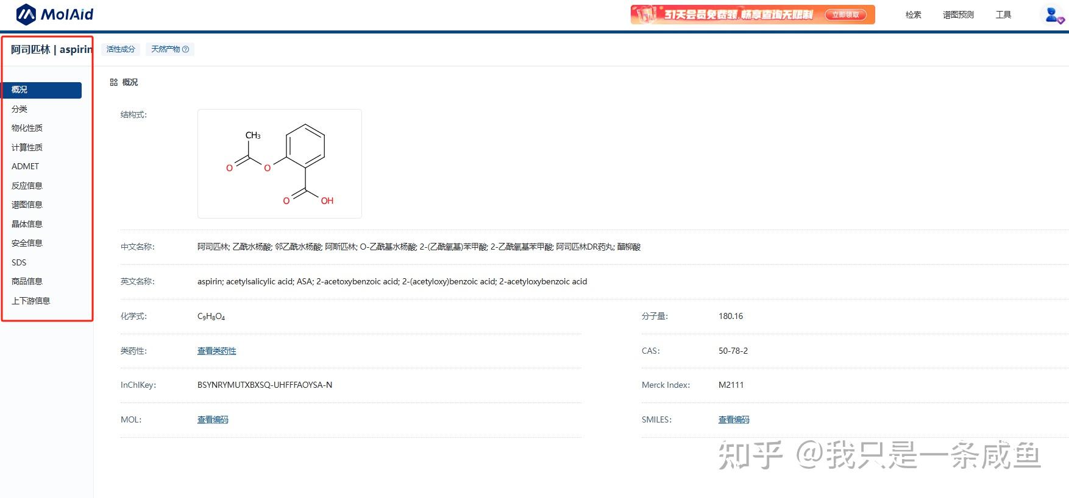Open the 谱图预测 menu item
This screenshot has height=498, width=1069.
coord(958,15)
